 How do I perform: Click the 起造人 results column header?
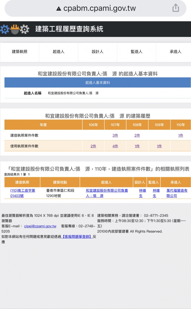point(106,182)
